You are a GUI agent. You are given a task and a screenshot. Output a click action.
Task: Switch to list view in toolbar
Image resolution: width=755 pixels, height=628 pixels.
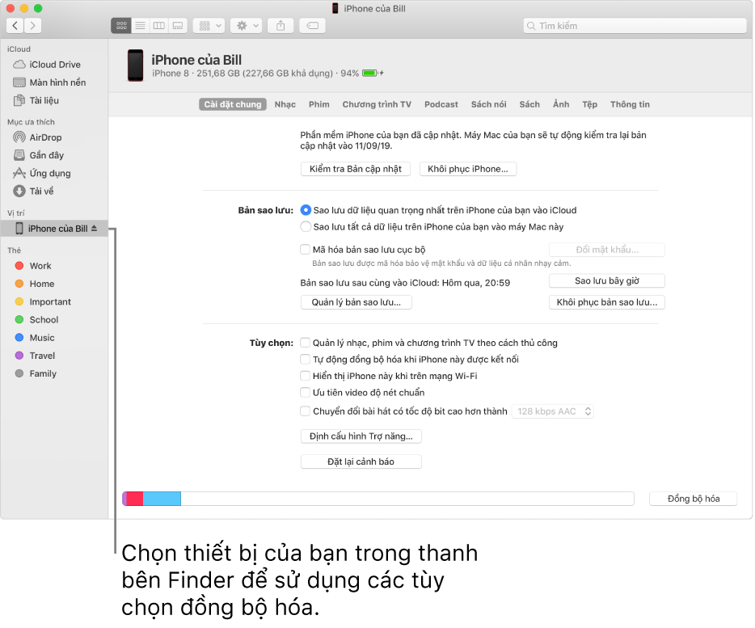[x=140, y=26]
